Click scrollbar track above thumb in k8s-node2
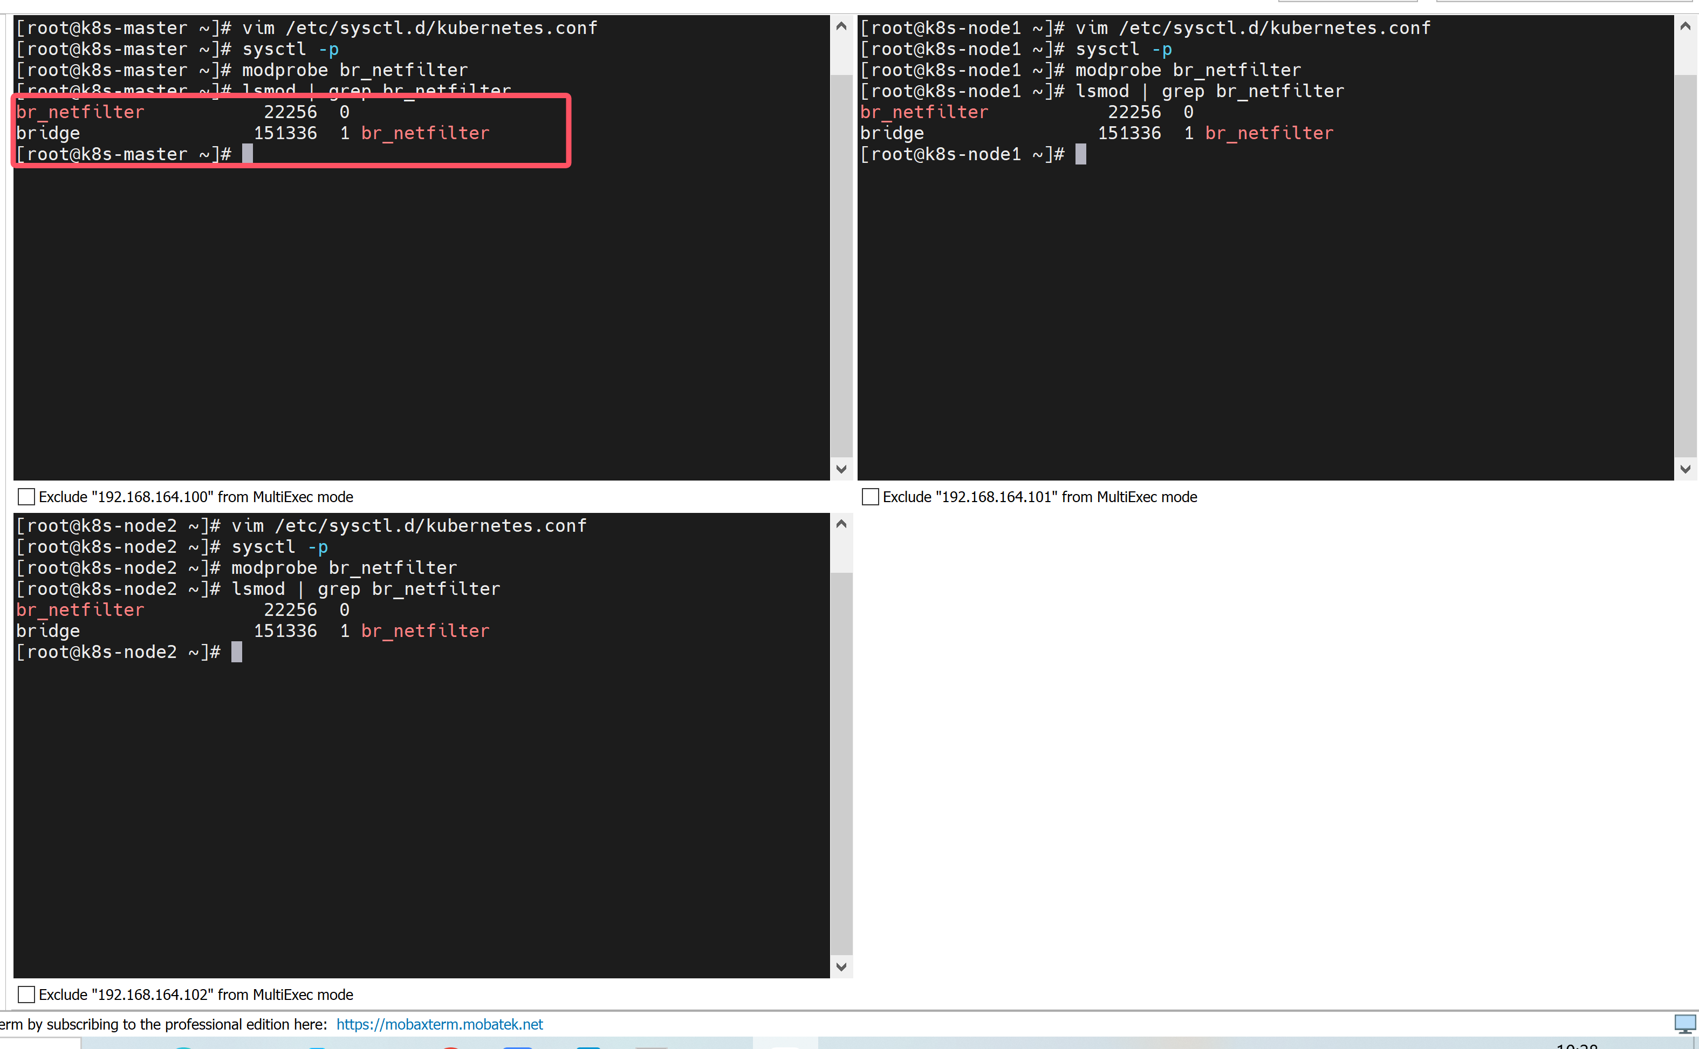 coord(841,553)
